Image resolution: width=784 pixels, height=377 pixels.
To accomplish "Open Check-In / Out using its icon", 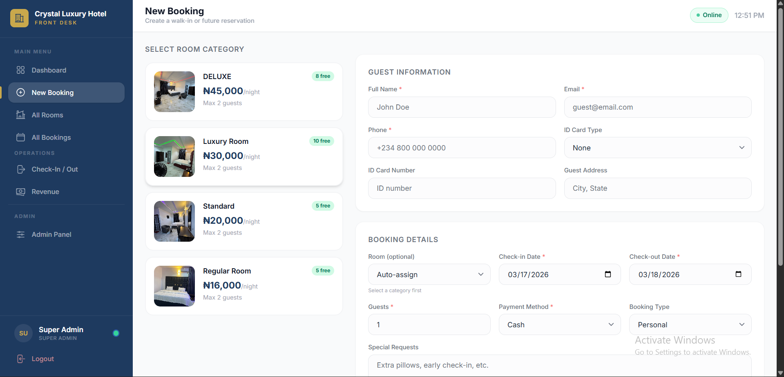I will pos(20,169).
